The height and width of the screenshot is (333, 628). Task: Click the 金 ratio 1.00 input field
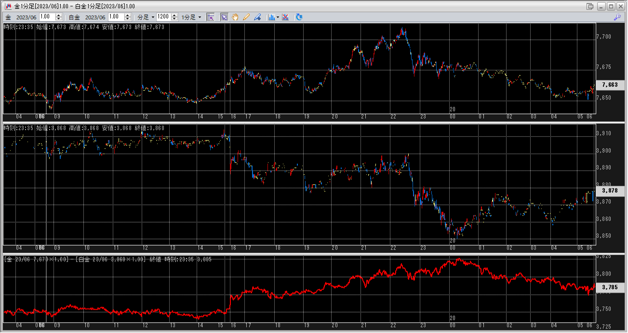47,17
